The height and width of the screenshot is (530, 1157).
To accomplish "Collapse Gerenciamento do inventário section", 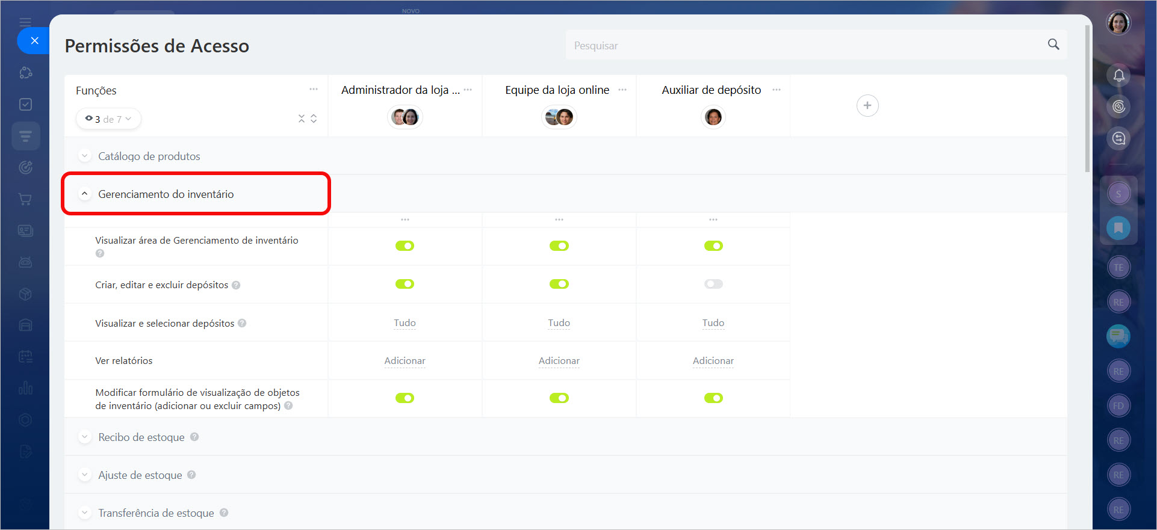I will 85,194.
